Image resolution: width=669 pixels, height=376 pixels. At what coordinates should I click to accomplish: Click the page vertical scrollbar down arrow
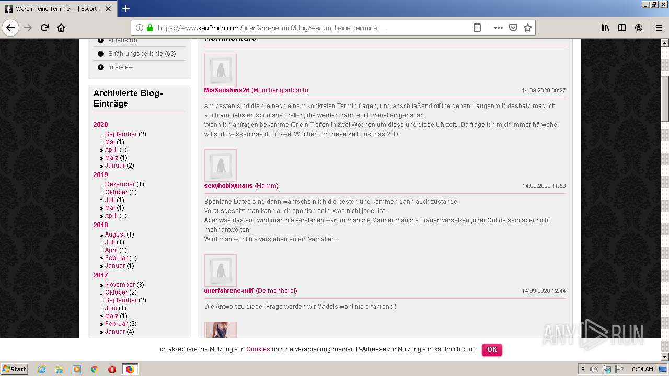(x=664, y=357)
